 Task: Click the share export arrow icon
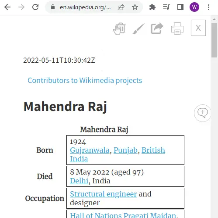[157, 28]
